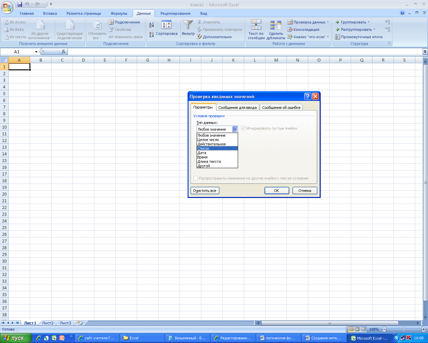Import data with the Из Access button
Image resolution: width=428 pixels, height=343 pixels.
click(x=15, y=22)
